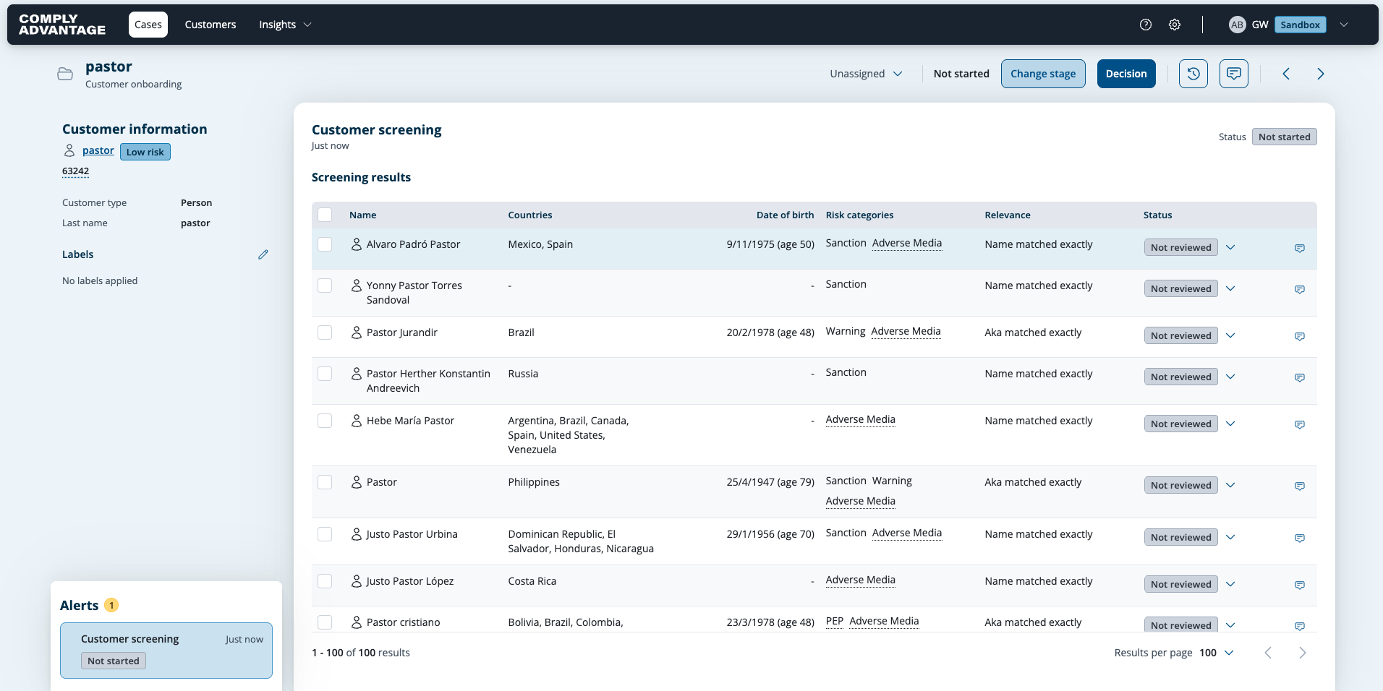The image size is (1383, 691).
Task: Sort by Date of birth column header
Action: (x=785, y=215)
